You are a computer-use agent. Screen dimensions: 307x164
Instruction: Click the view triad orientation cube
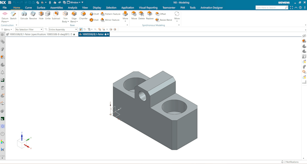point(21,144)
